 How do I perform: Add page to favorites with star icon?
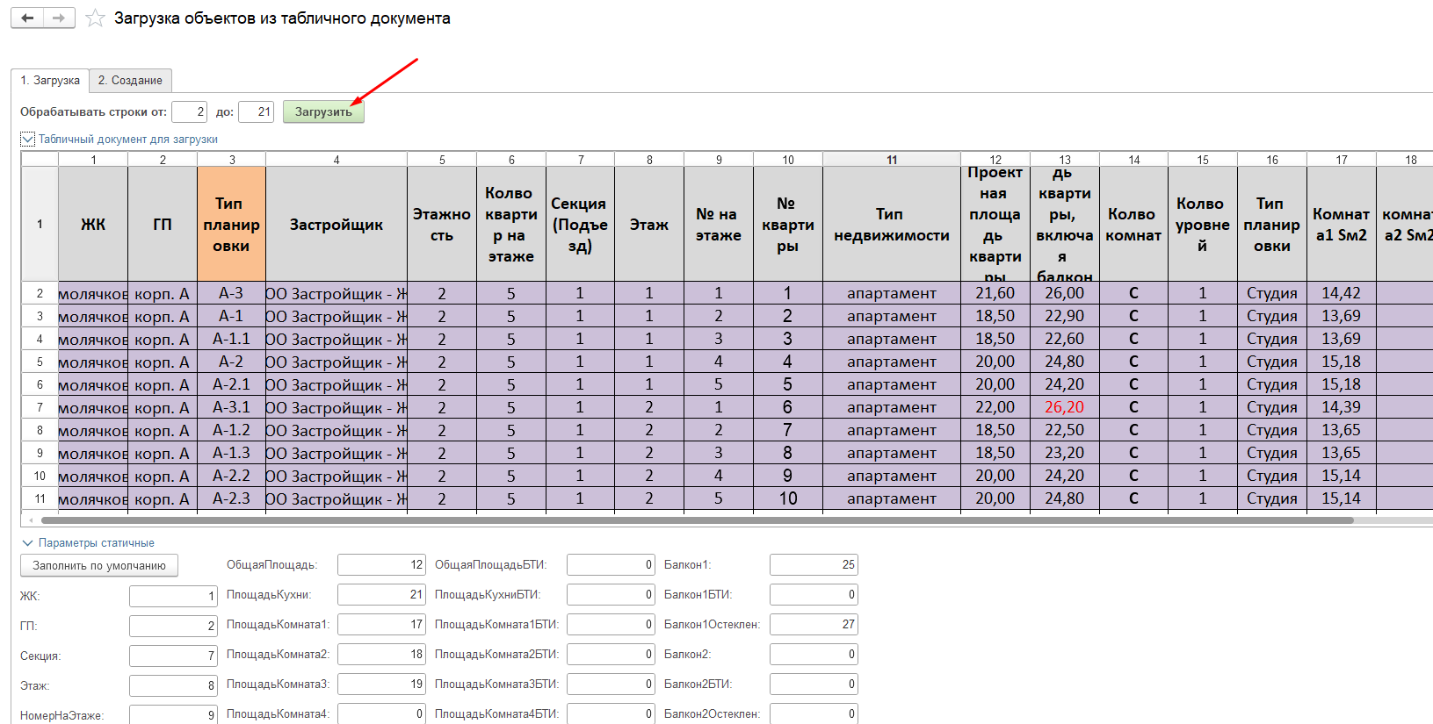pos(95,18)
